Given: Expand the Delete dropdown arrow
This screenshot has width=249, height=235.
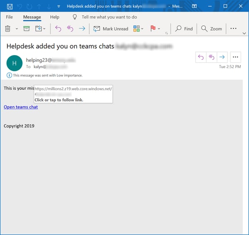Looking at the screenshot, I should pyautogui.click(x=17, y=29).
